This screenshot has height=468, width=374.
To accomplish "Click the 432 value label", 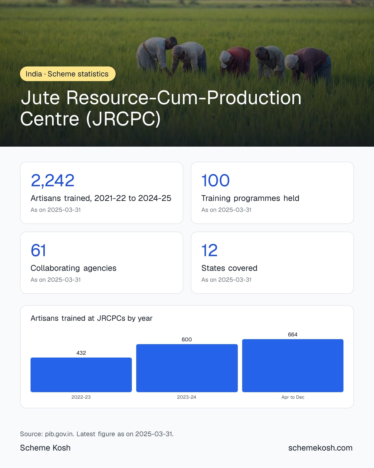I will click(81, 353).
